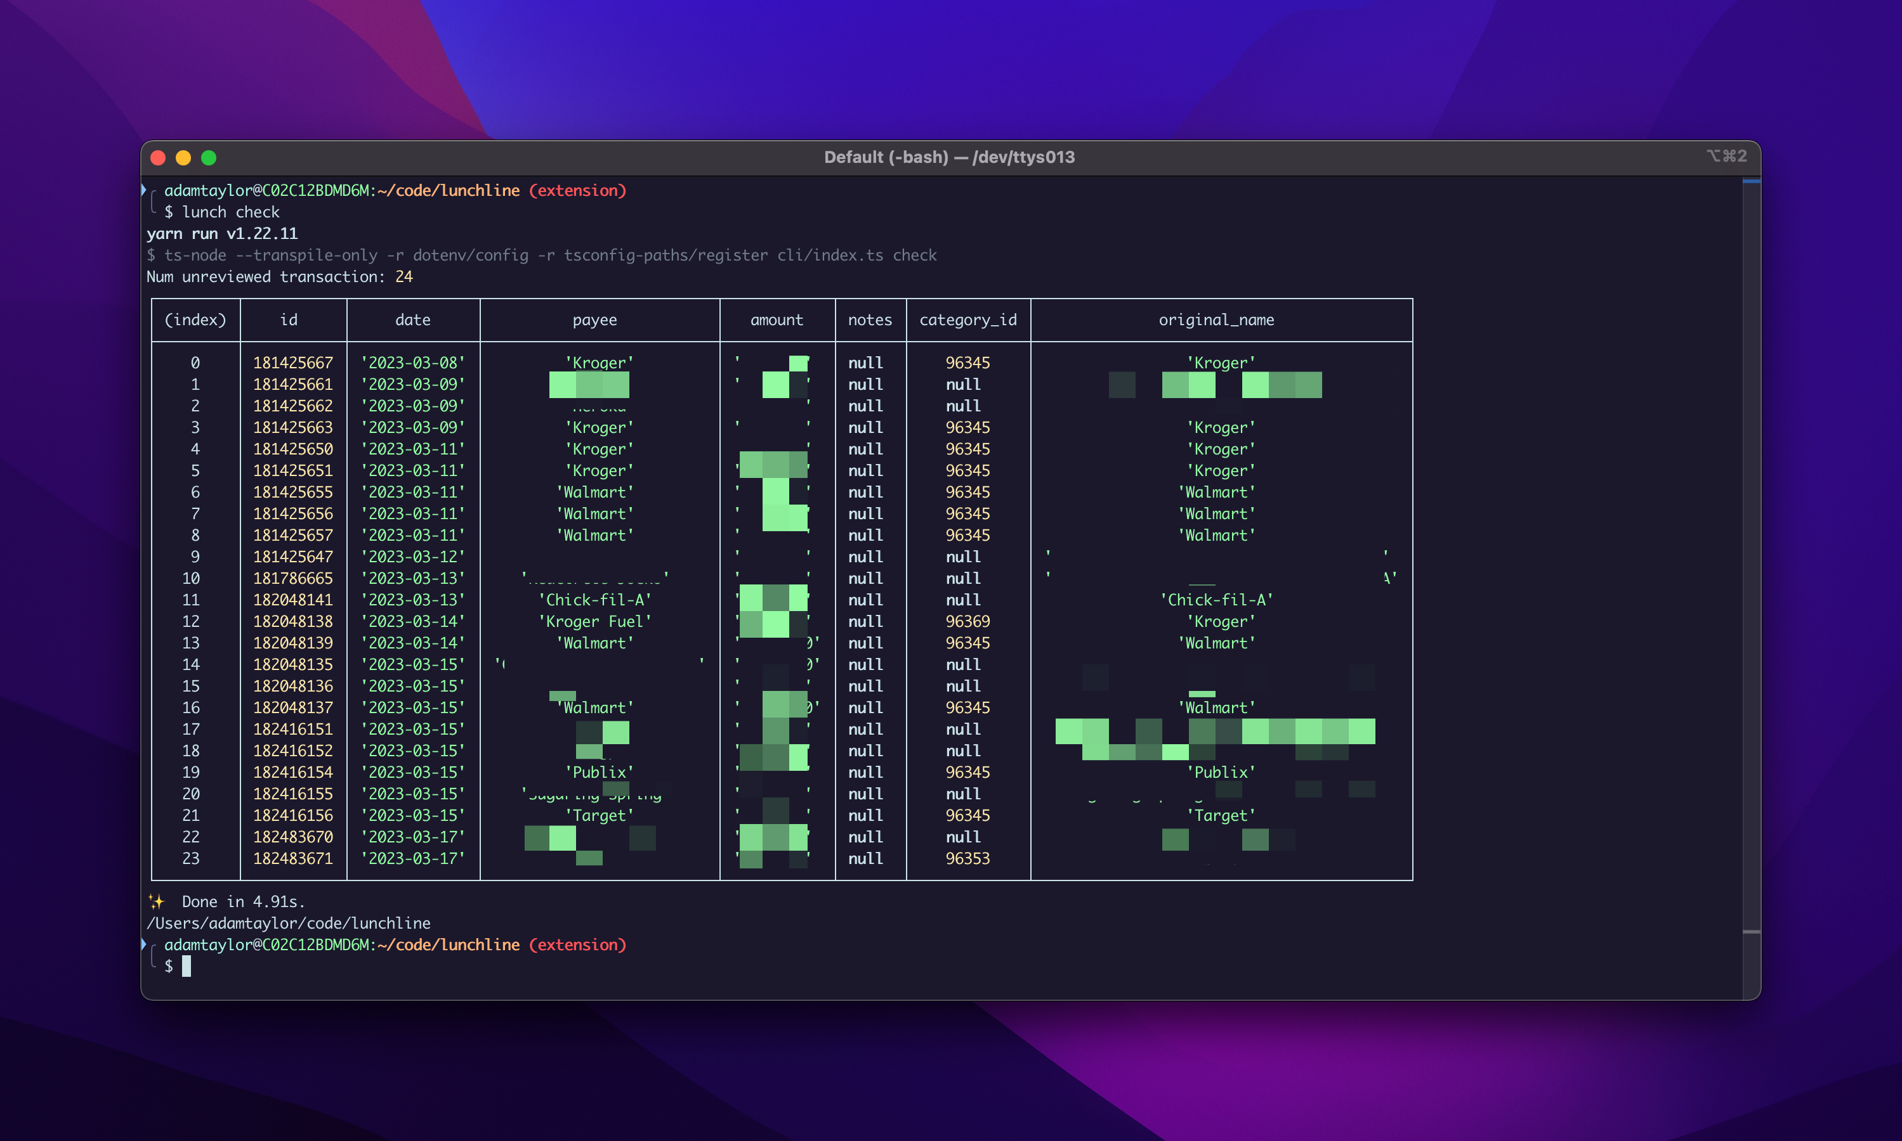Click payee 'Publix' in row 19
The width and height of the screenshot is (1902, 1141).
(600, 772)
